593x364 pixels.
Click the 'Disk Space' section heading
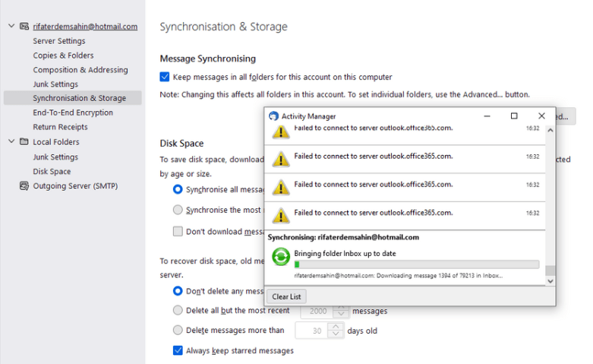pyautogui.click(x=181, y=144)
